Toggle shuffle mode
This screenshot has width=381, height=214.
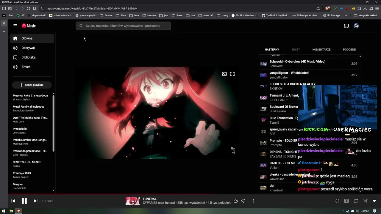click(366, 201)
